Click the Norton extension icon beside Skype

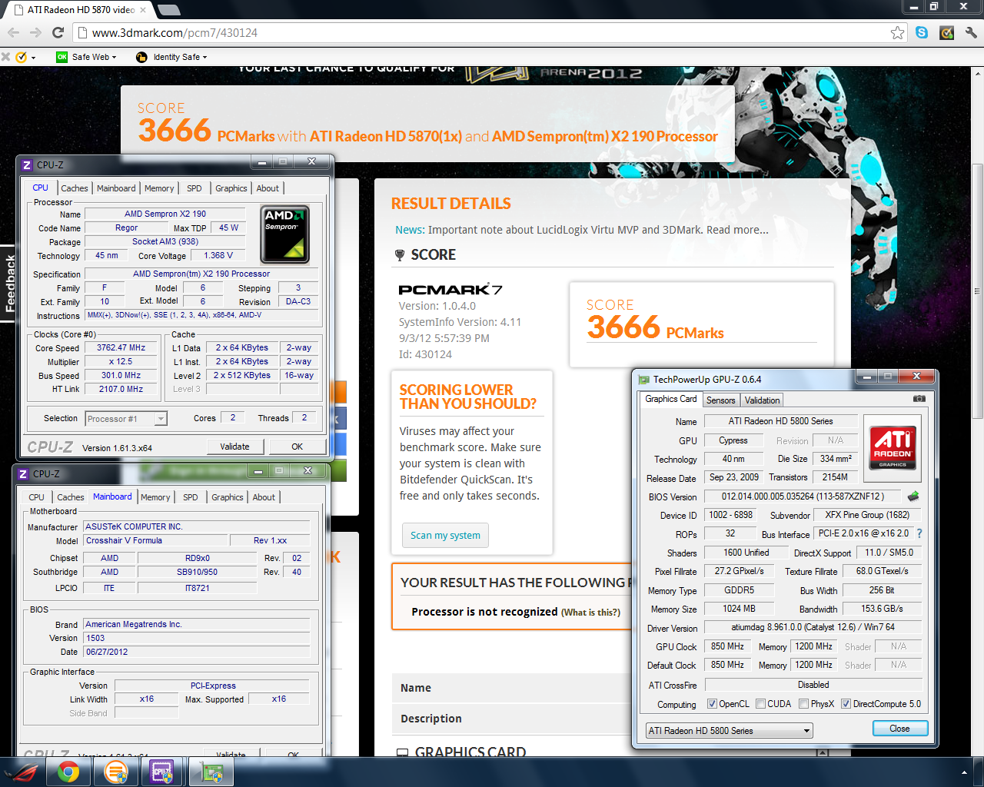point(947,32)
